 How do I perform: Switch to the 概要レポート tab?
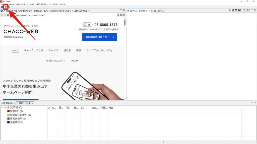(8, 103)
